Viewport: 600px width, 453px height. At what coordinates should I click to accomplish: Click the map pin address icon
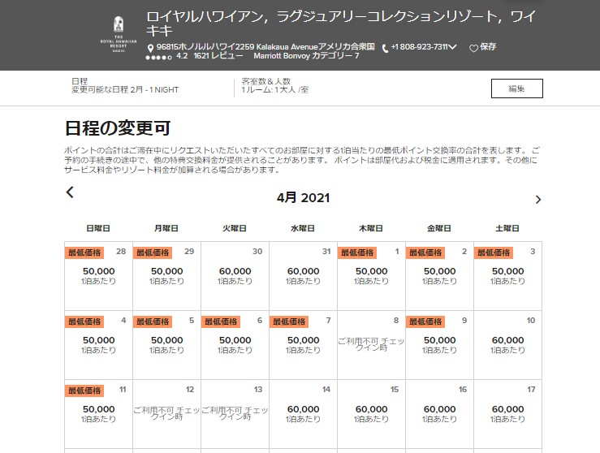151,48
